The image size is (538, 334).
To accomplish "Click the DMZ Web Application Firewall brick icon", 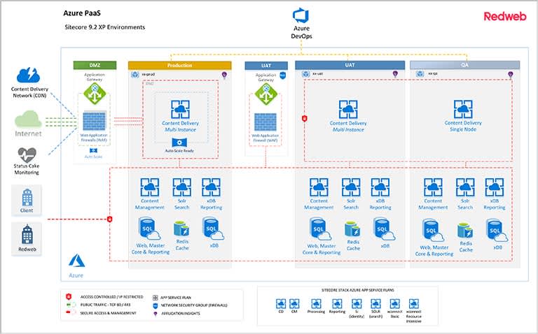I will pos(94,121).
